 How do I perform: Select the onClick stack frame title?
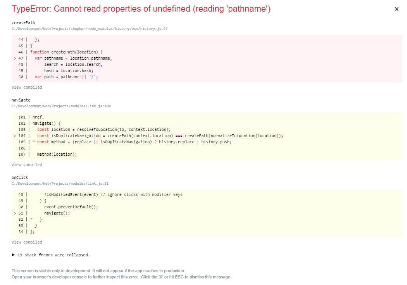pos(19,177)
